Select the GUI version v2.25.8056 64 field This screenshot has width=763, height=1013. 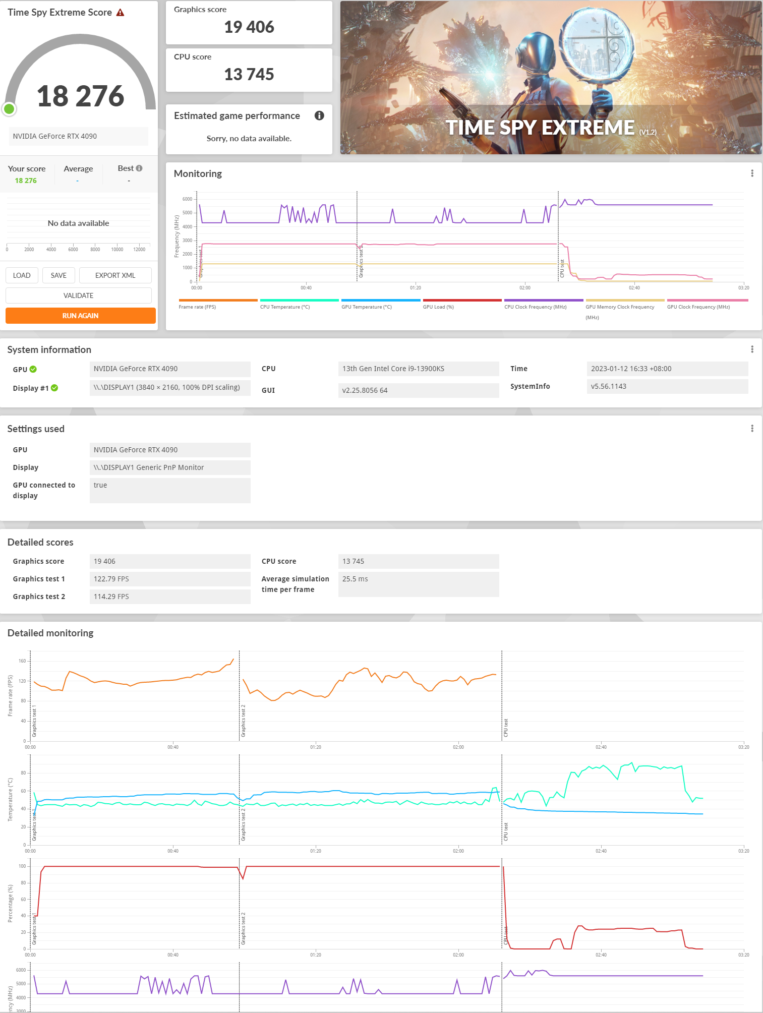[419, 390]
